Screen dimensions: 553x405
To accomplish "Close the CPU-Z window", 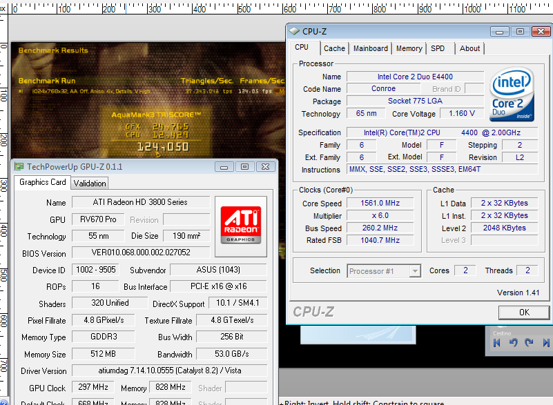I will coord(541,32).
